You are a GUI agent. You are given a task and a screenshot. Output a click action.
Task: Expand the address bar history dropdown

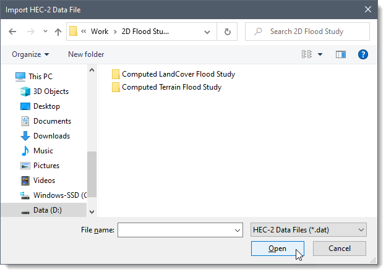[x=207, y=32]
